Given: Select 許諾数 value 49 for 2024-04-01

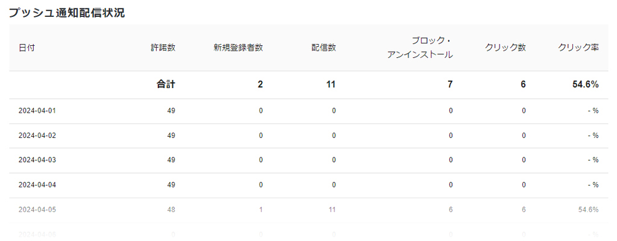Looking at the screenshot, I should 171,111.
